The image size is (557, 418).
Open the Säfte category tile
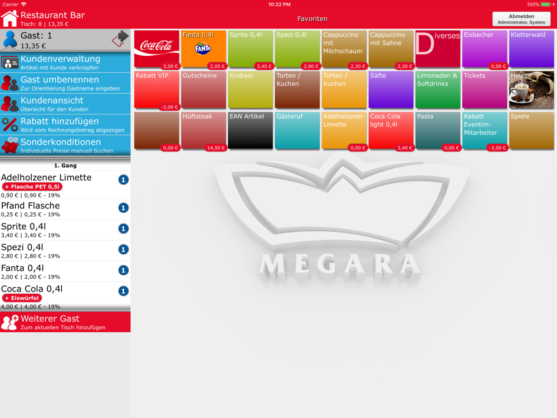391,90
